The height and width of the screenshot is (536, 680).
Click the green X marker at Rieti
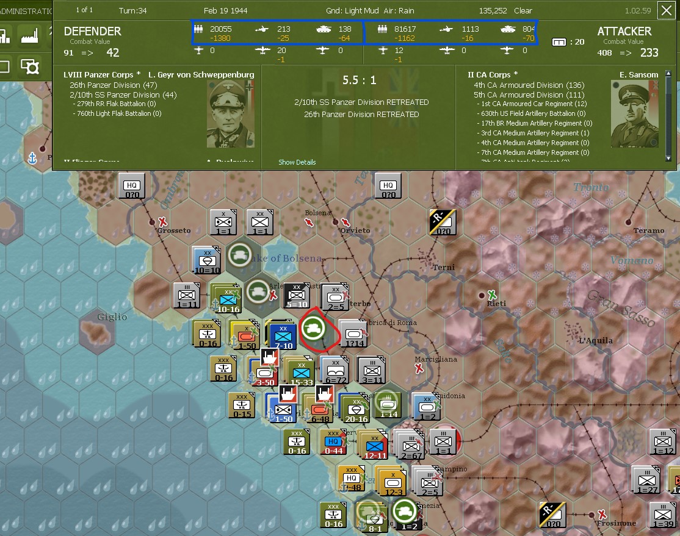click(492, 295)
